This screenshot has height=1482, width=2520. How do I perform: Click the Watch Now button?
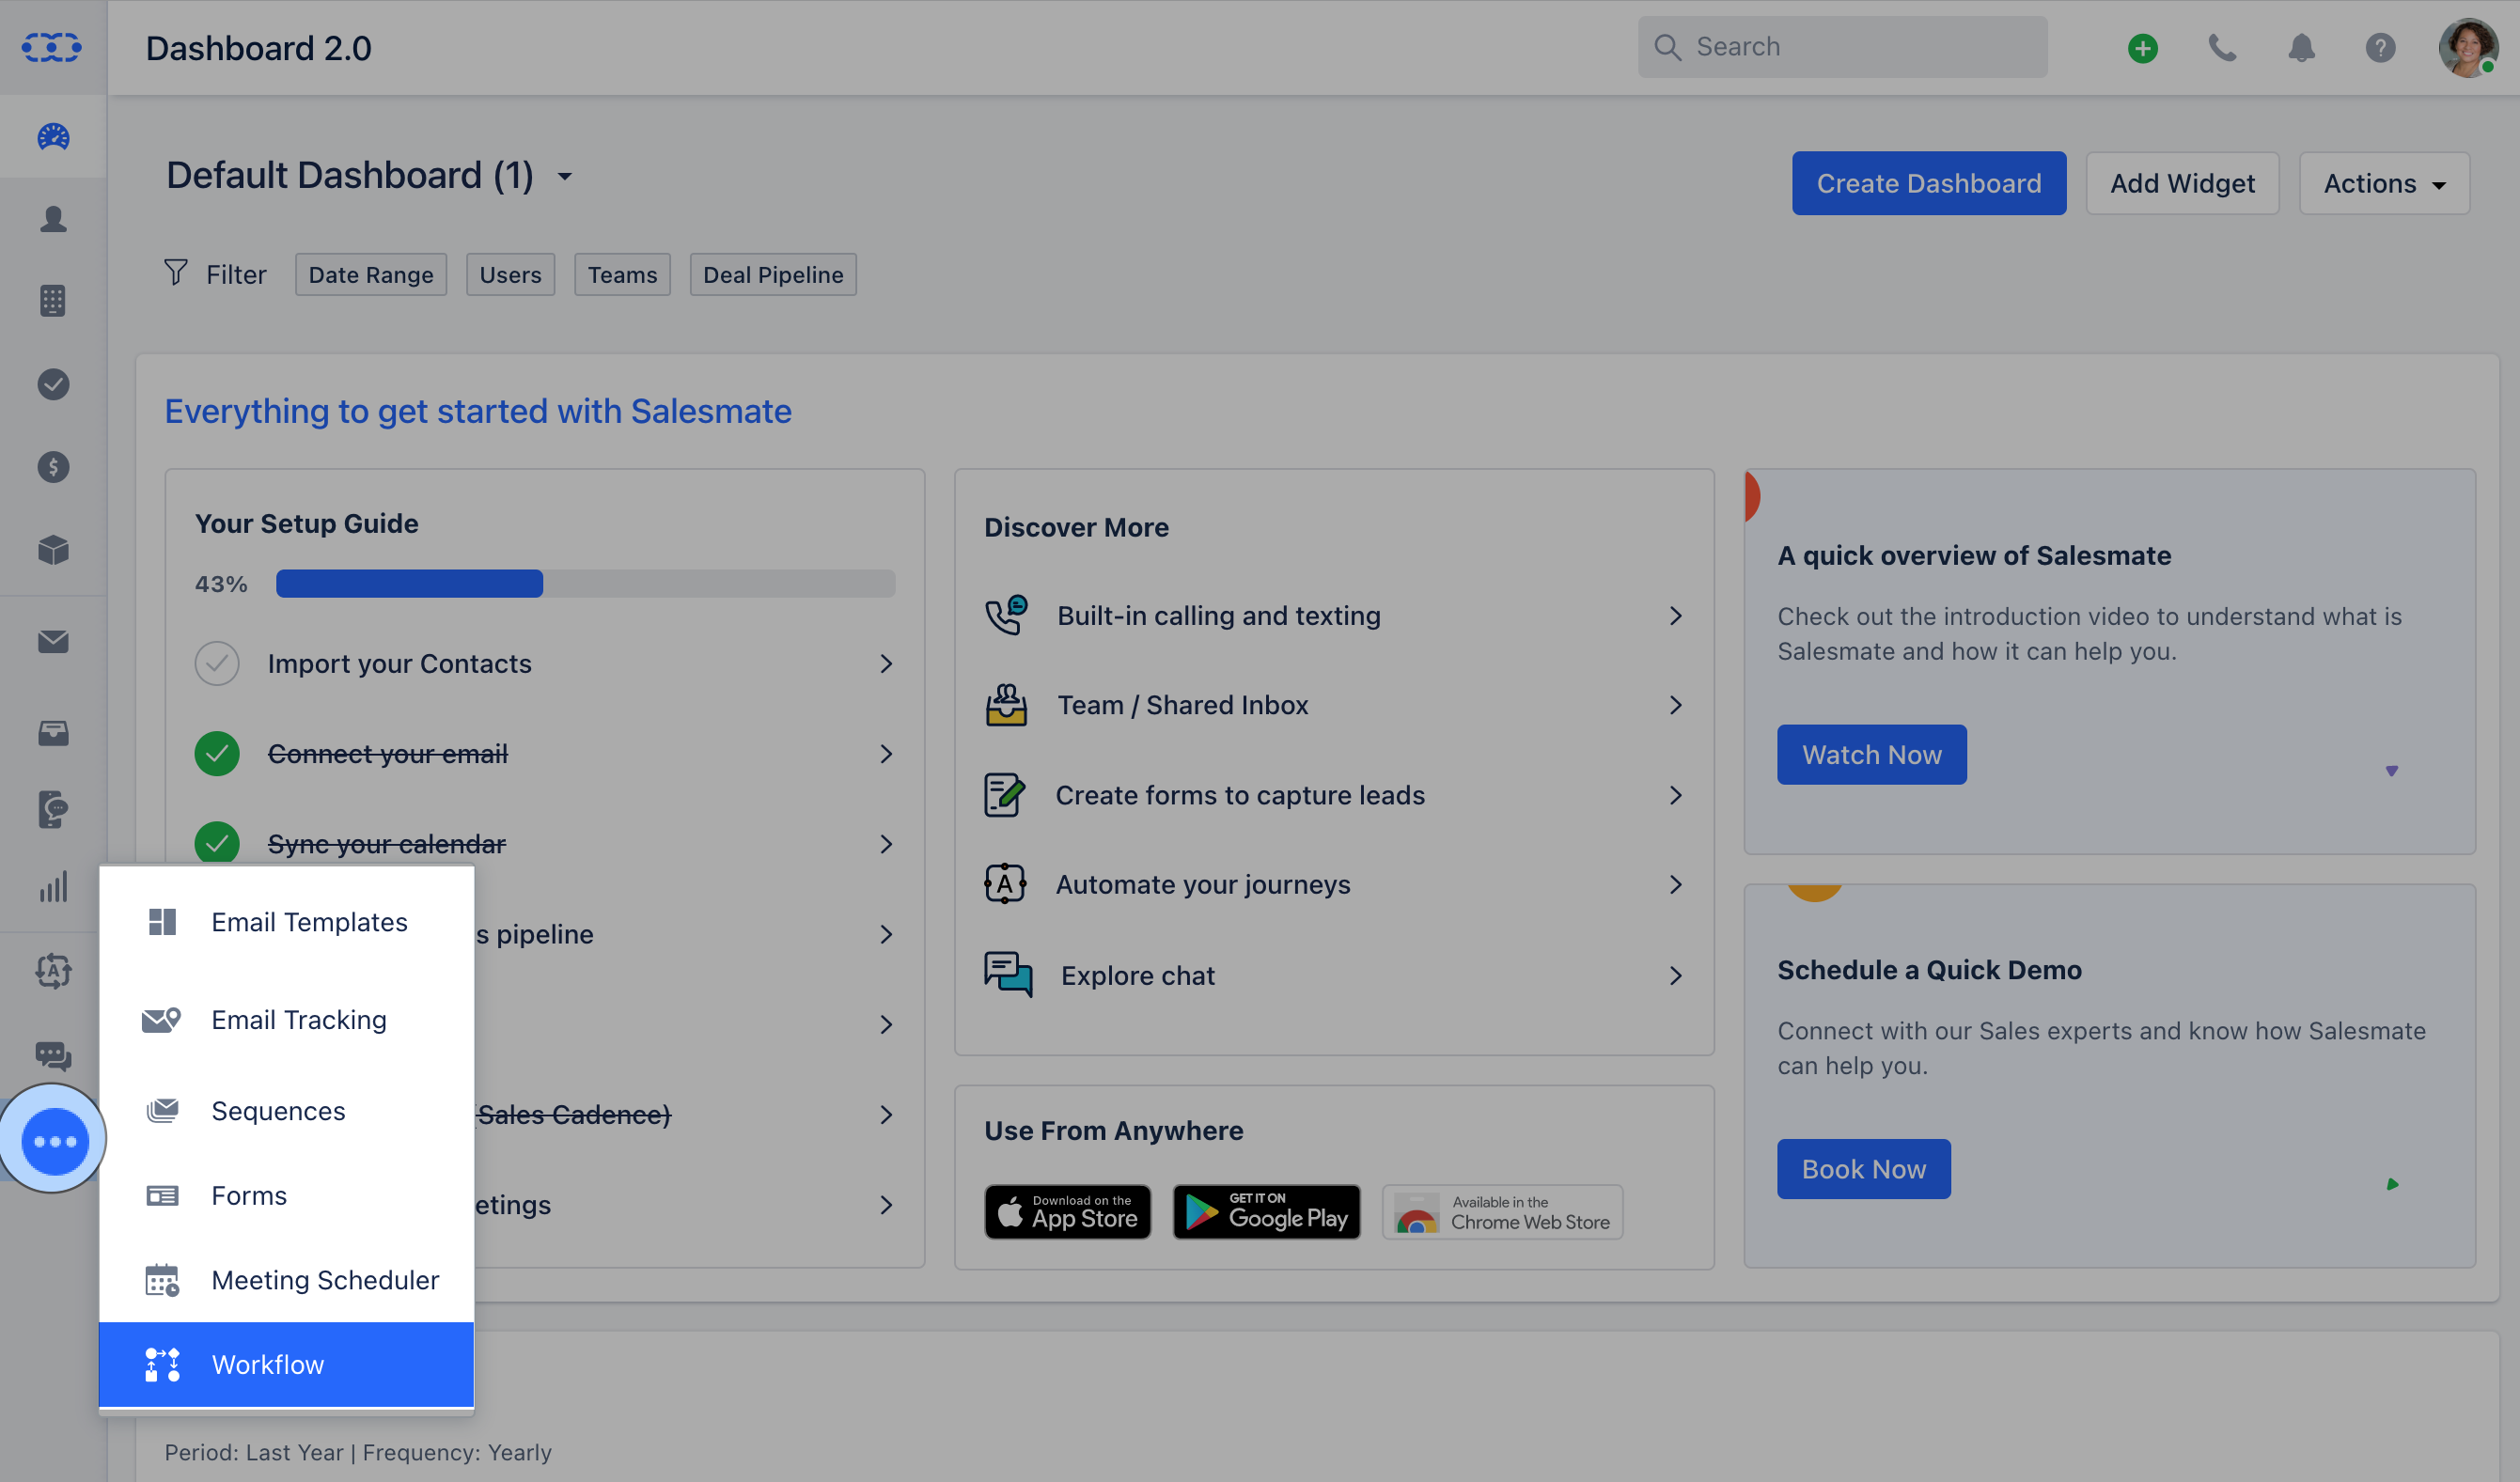pos(1871,754)
